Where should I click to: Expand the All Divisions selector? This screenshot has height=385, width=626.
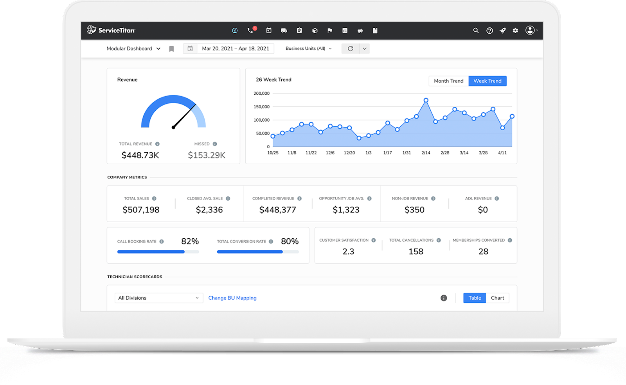(158, 298)
